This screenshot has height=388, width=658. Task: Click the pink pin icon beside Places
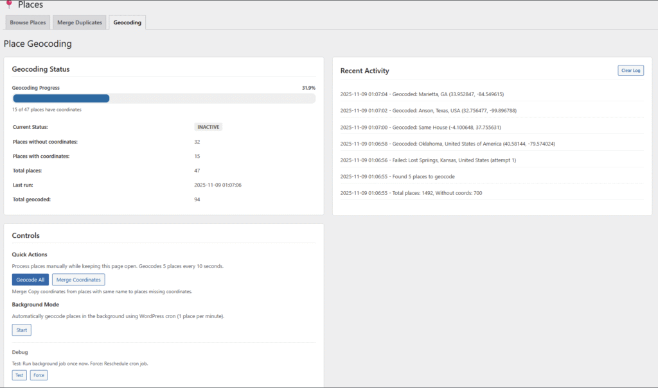pos(8,4)
